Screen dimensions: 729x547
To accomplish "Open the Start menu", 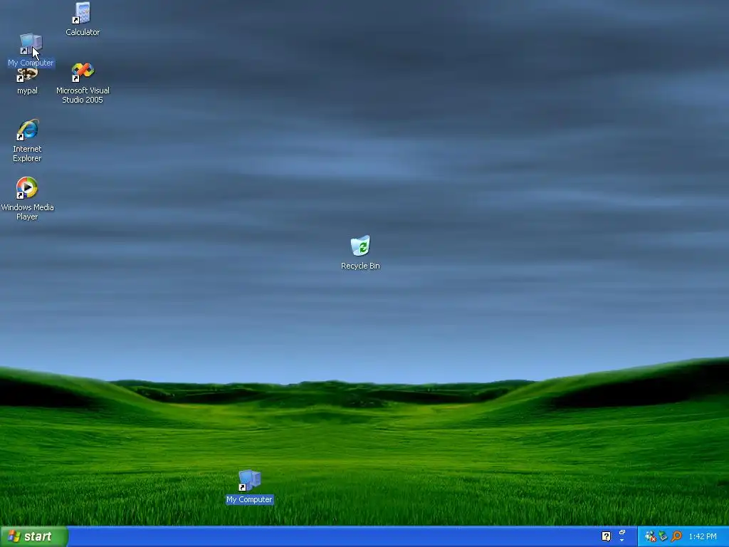I will 34,536.
